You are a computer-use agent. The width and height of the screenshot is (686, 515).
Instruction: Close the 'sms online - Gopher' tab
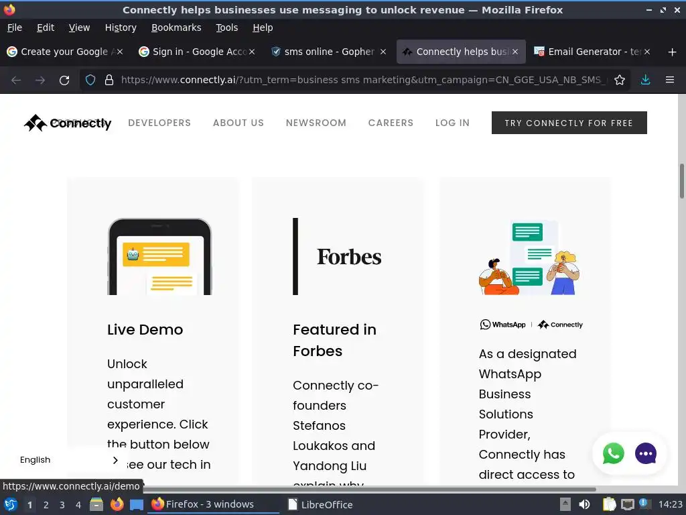(383, 52)
